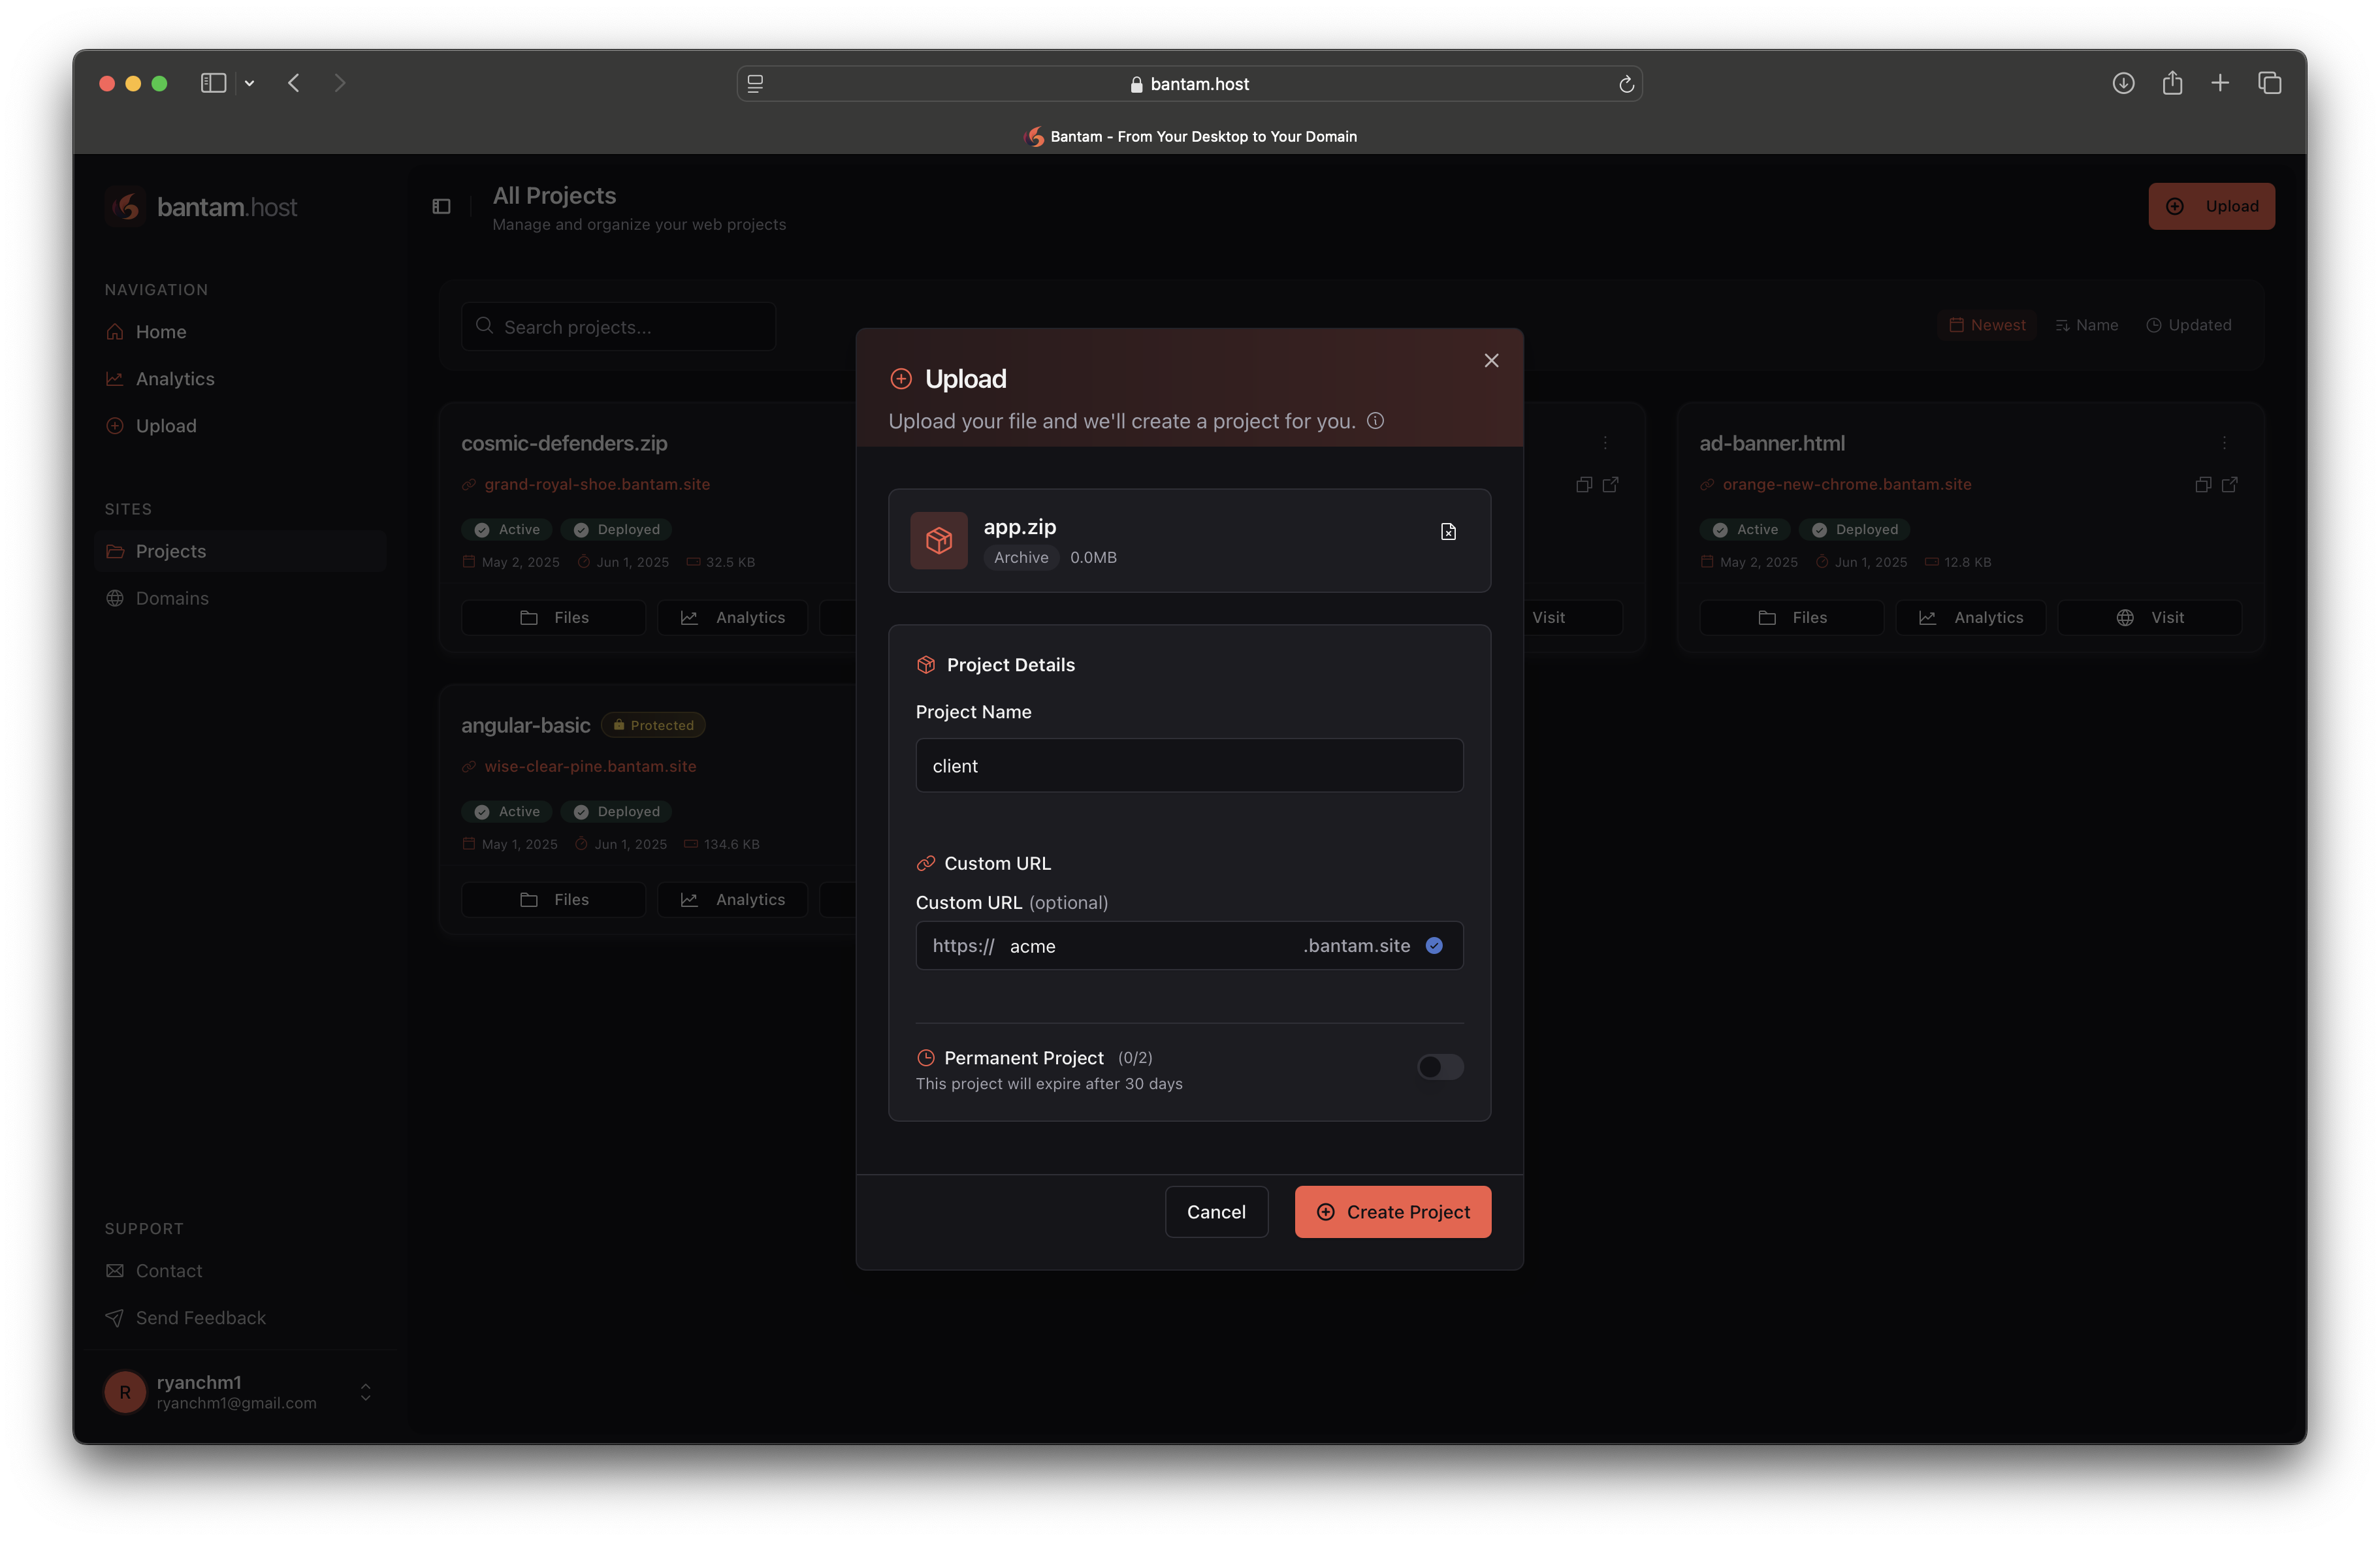Go forward in Safari
This screenshot has height=1541, width=2380.
[x=339, y=83]
